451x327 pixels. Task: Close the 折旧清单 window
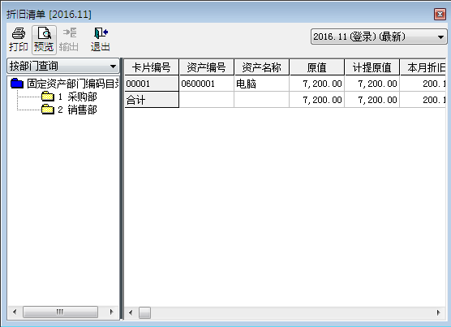(440, 14)
